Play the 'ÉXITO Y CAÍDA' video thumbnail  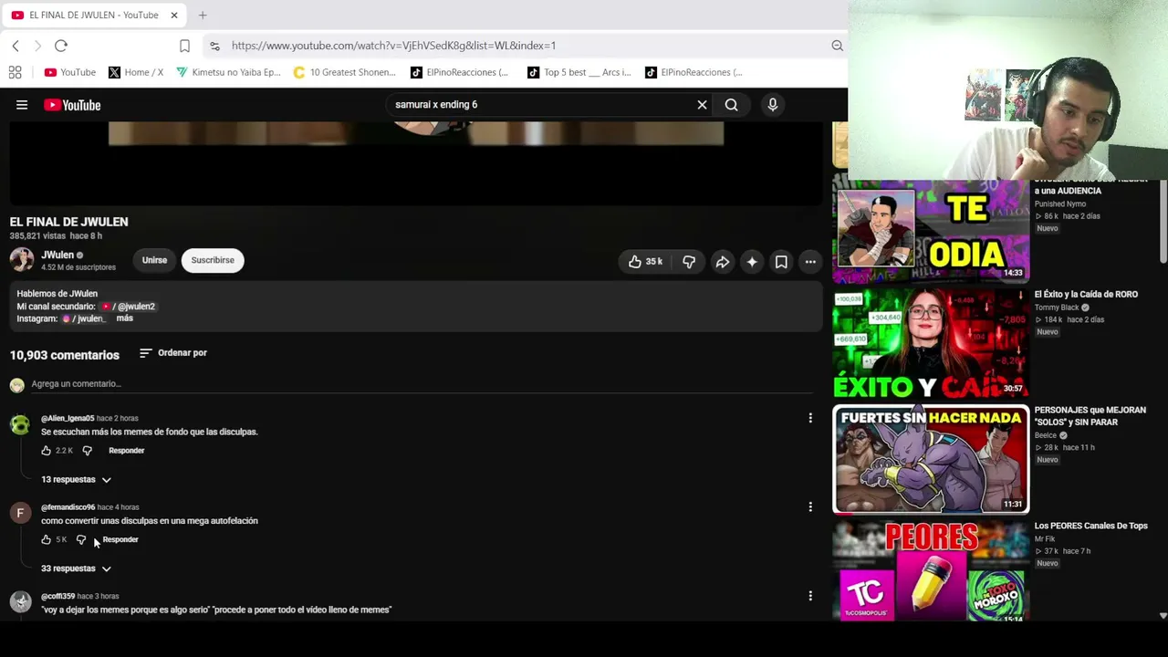tap(931, 343)
